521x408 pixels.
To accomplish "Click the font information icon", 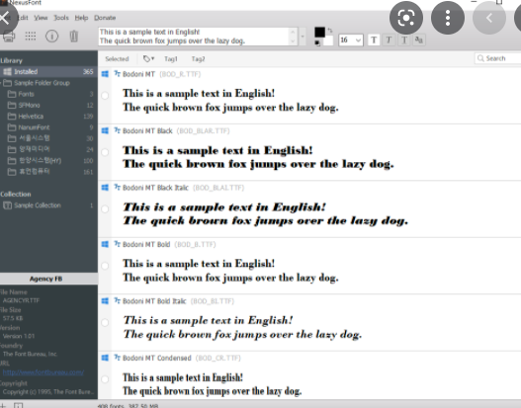I will click(51, 36).
